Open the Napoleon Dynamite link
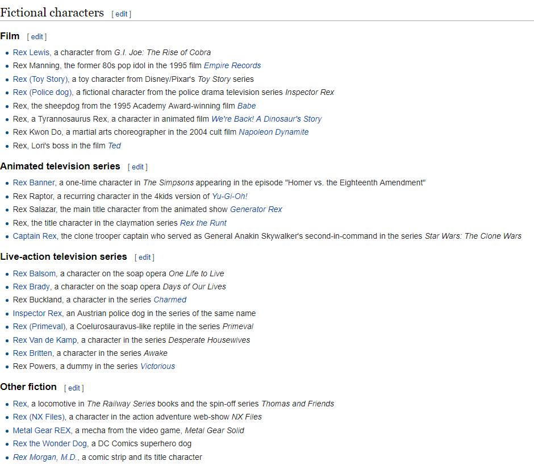This screenshot has height=465, width=534. (x=273, y=132)
